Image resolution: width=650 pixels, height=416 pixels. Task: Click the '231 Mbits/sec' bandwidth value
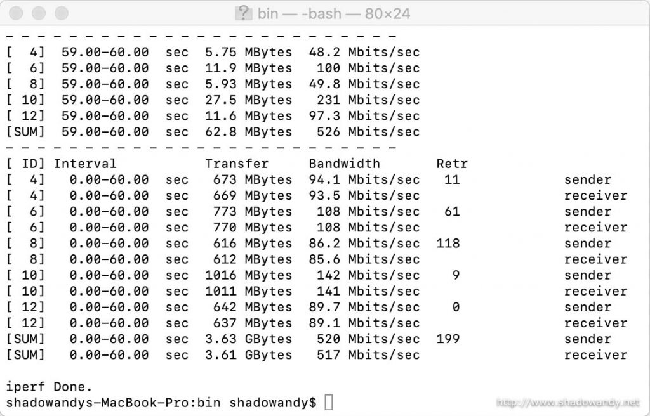[x=368, y=100]
